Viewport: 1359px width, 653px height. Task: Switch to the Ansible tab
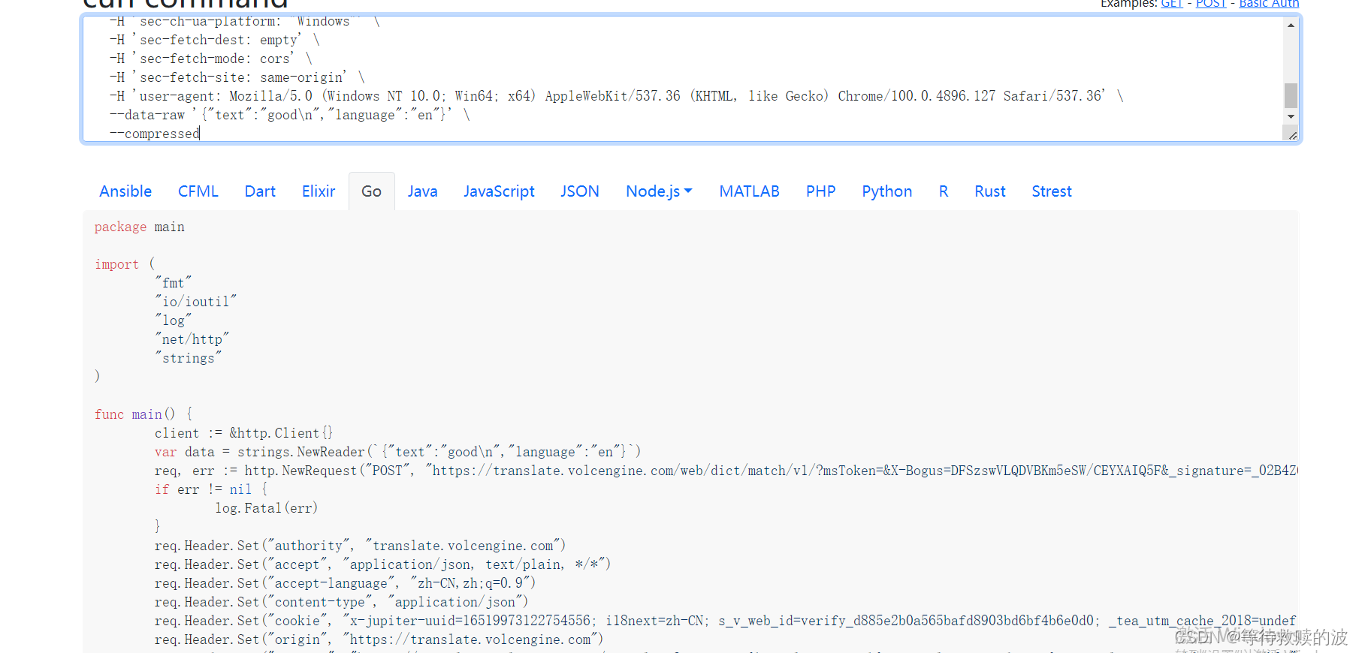[x=125, y=191]
